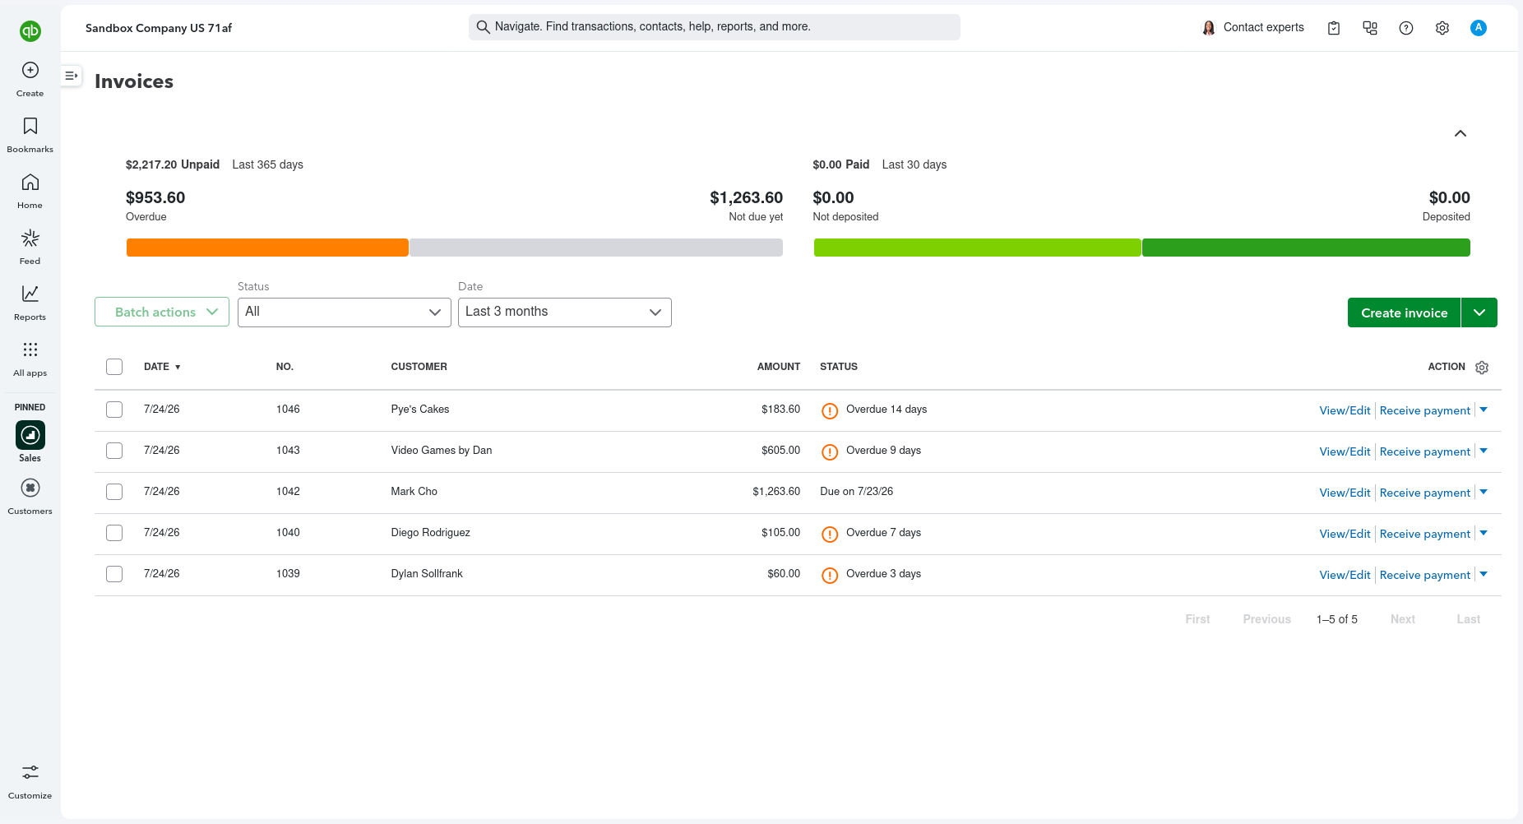Open the Create plus icon in sidebar
The image size is (1523, 824).
30,71
